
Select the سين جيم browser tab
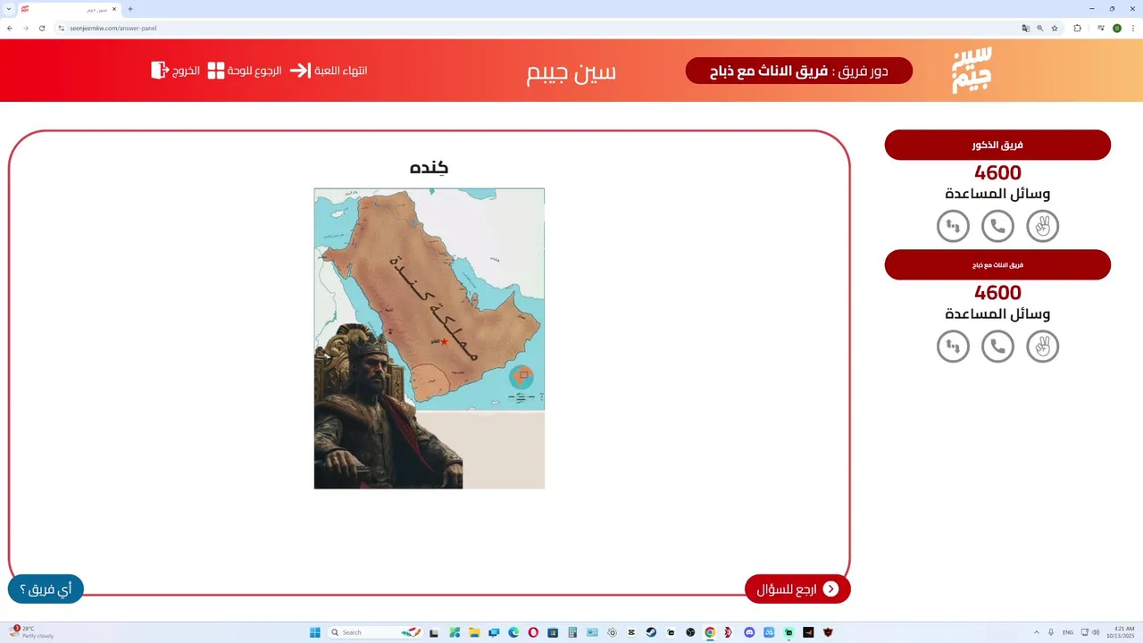(x=68, y=9)
